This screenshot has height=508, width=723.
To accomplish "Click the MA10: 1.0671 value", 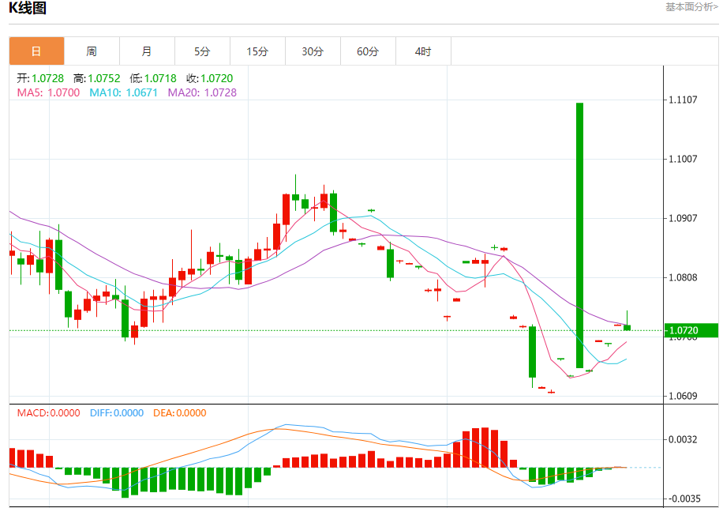I will click(x=124, y=92).
